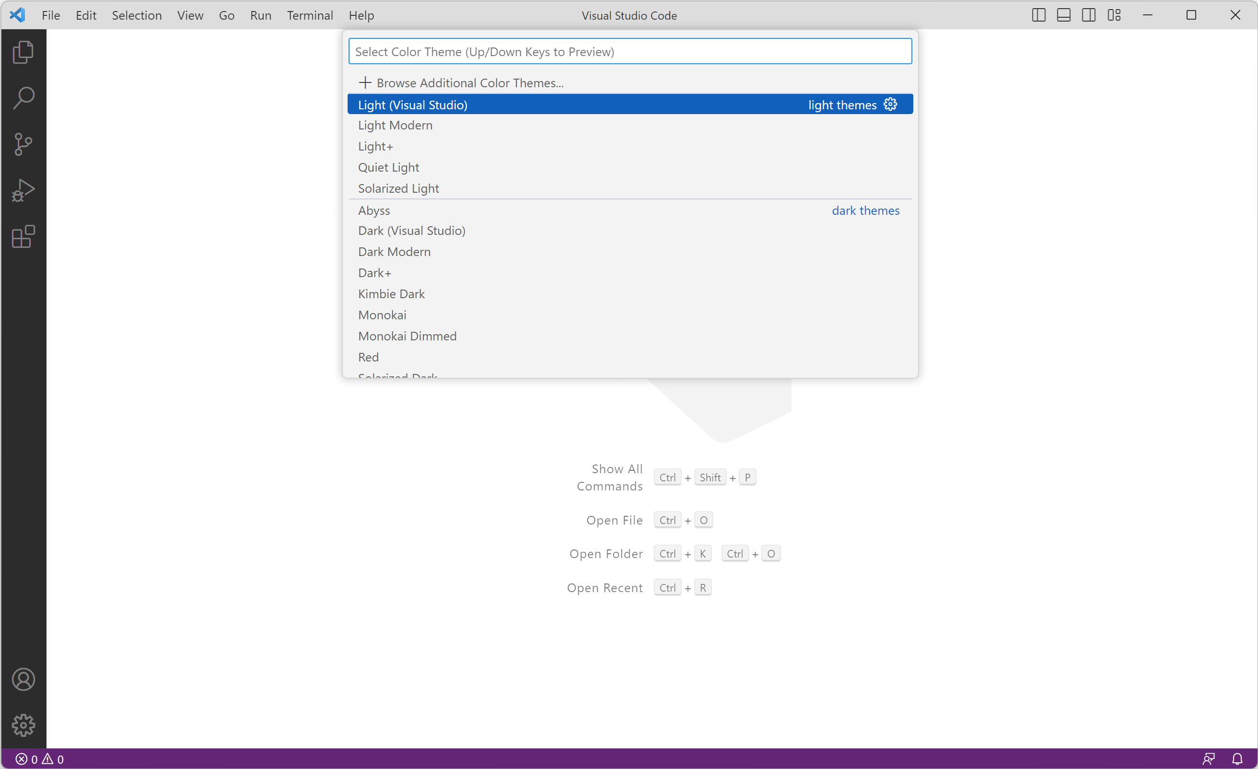The width and height of the screenshot is (1258, 769).
Task: Click gear icon on Light (Visual Studio) row
Action: tap(890, 104)
